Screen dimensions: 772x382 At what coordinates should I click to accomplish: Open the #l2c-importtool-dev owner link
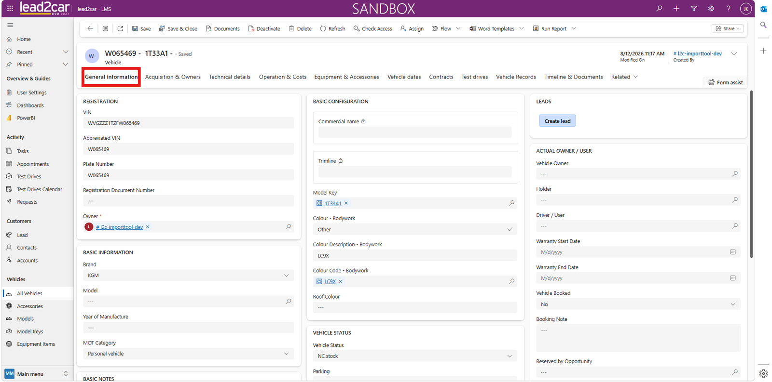119,227
